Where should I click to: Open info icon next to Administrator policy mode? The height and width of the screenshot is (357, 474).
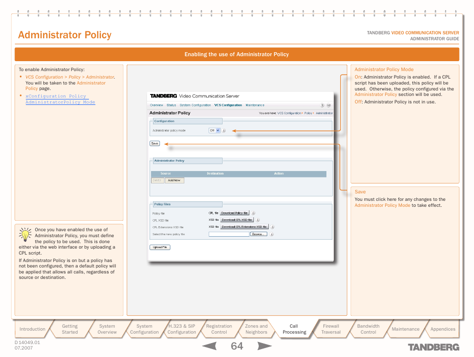click(x=224, y=130)
